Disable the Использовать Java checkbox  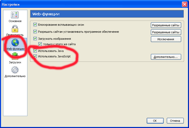tap(35, 51)
